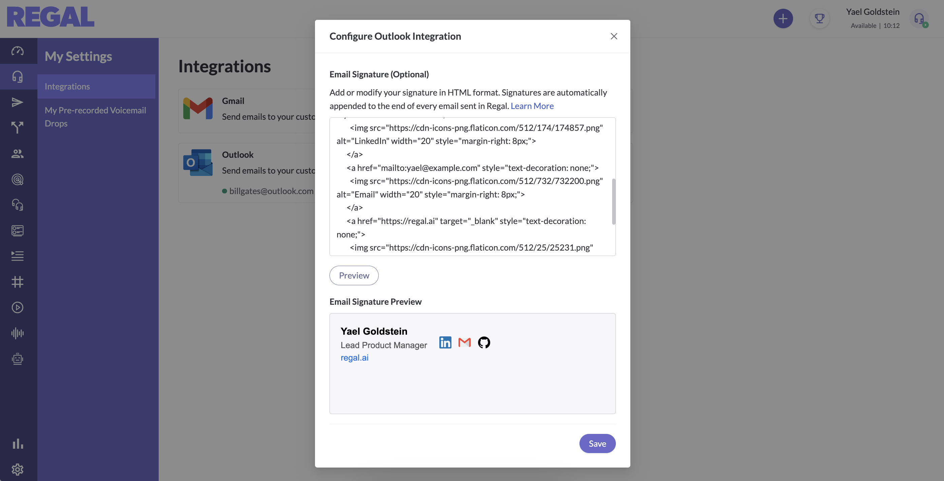Open the robot AI agent icon
This screenshot has width=944, height=481.
(x=18, y=359)
